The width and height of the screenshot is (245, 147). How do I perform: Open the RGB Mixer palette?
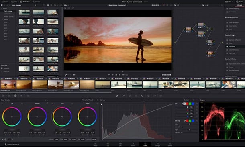(22, 96)
